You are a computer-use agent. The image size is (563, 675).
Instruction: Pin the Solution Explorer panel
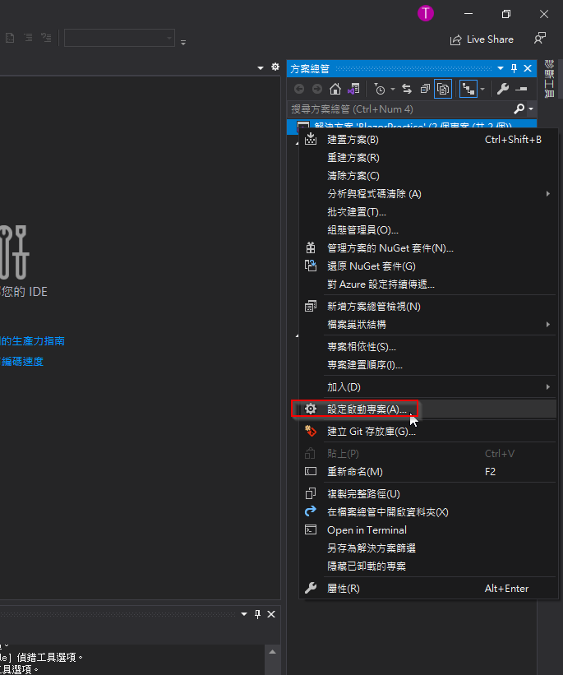(514, 68)
